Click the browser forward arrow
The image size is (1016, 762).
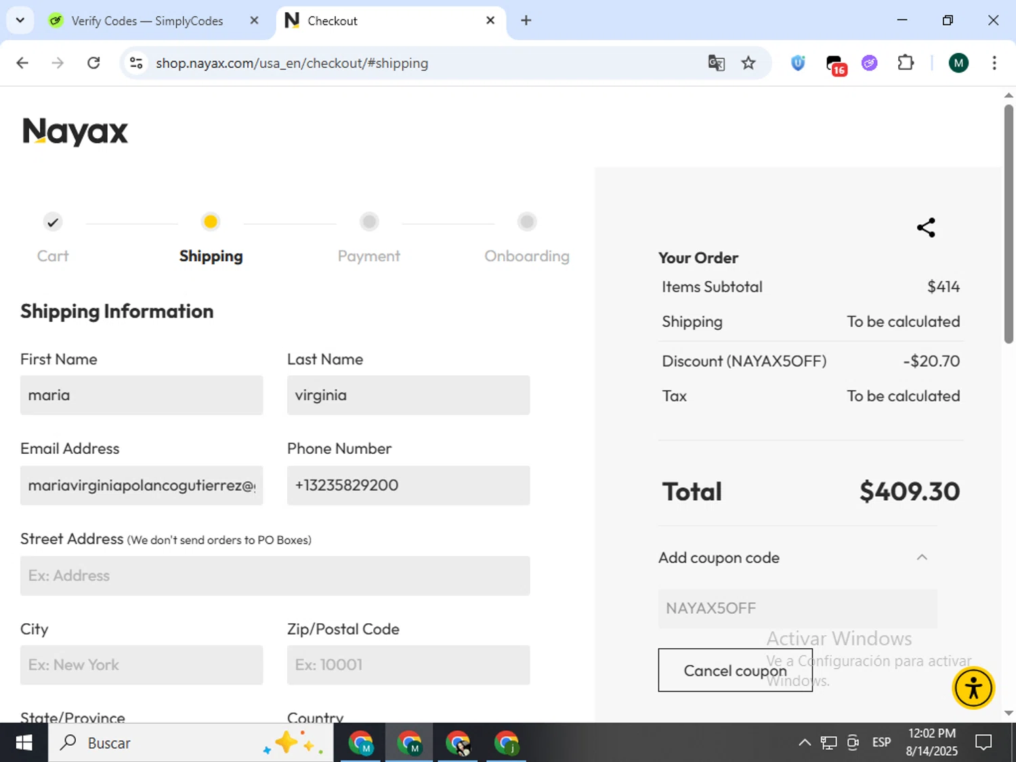click(58, 63)
